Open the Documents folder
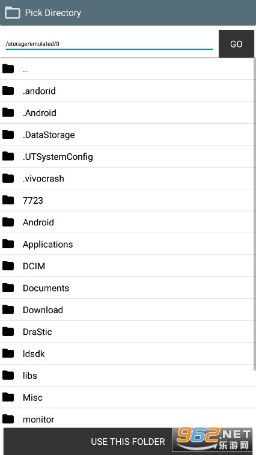The height and width of the screenshot is (455, 256). (127, 288)
